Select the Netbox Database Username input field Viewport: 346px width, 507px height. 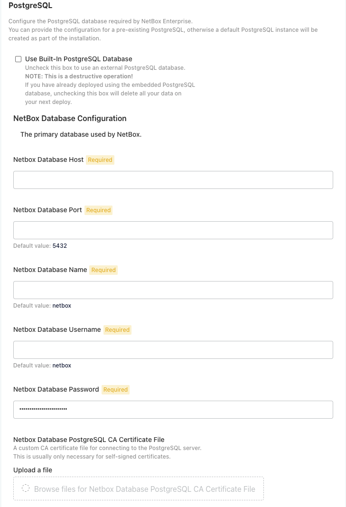173,349
